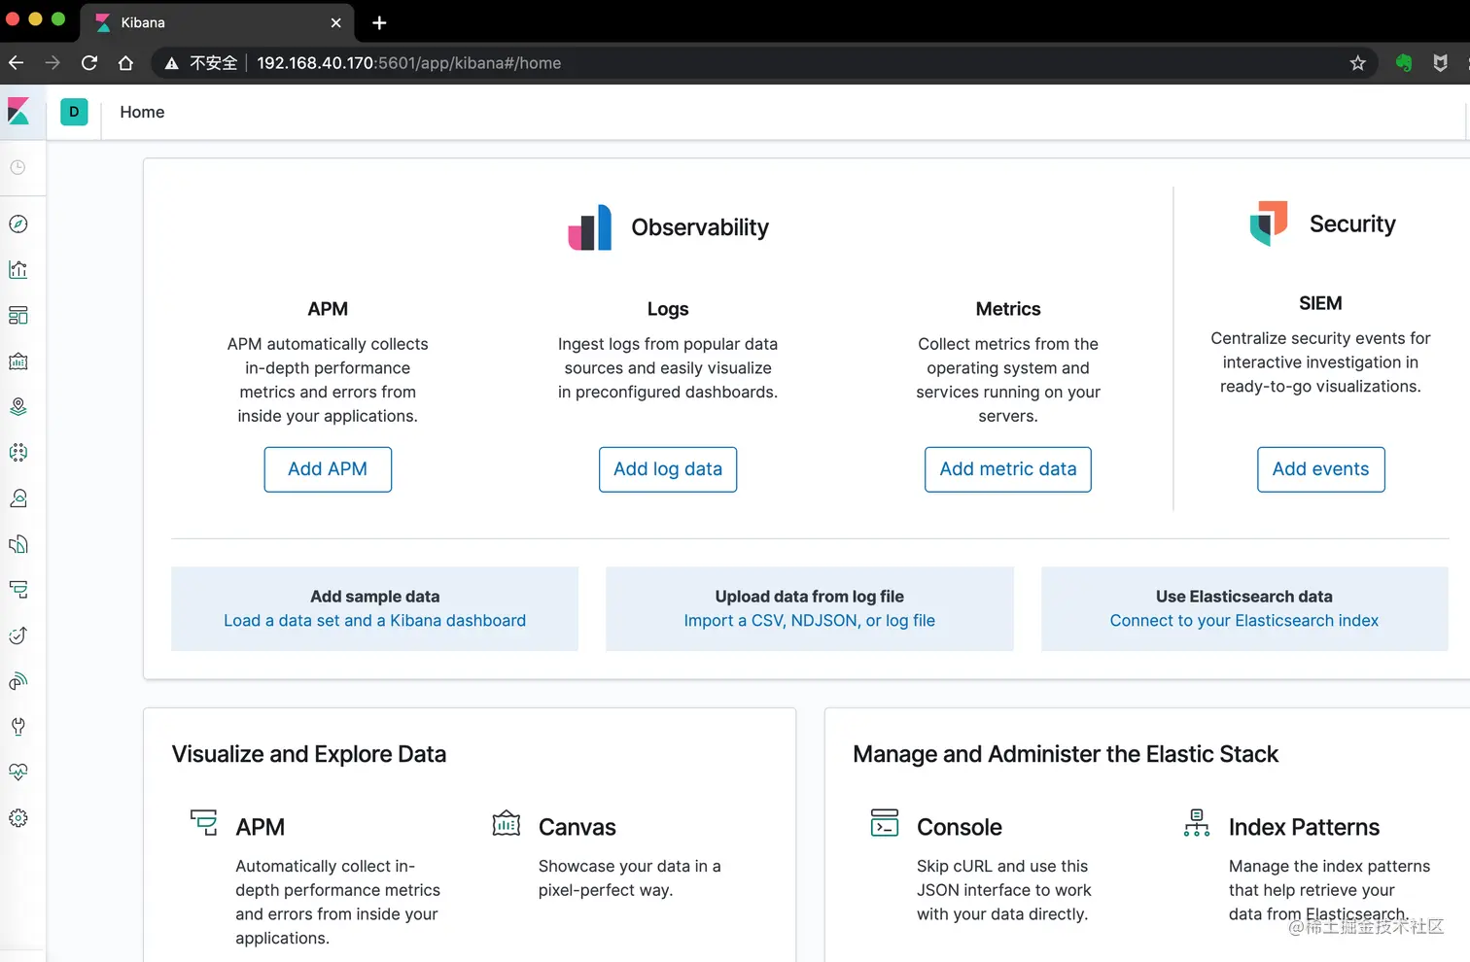
Task: Click the Index Patterns icon
Action: click(1197, 823)
